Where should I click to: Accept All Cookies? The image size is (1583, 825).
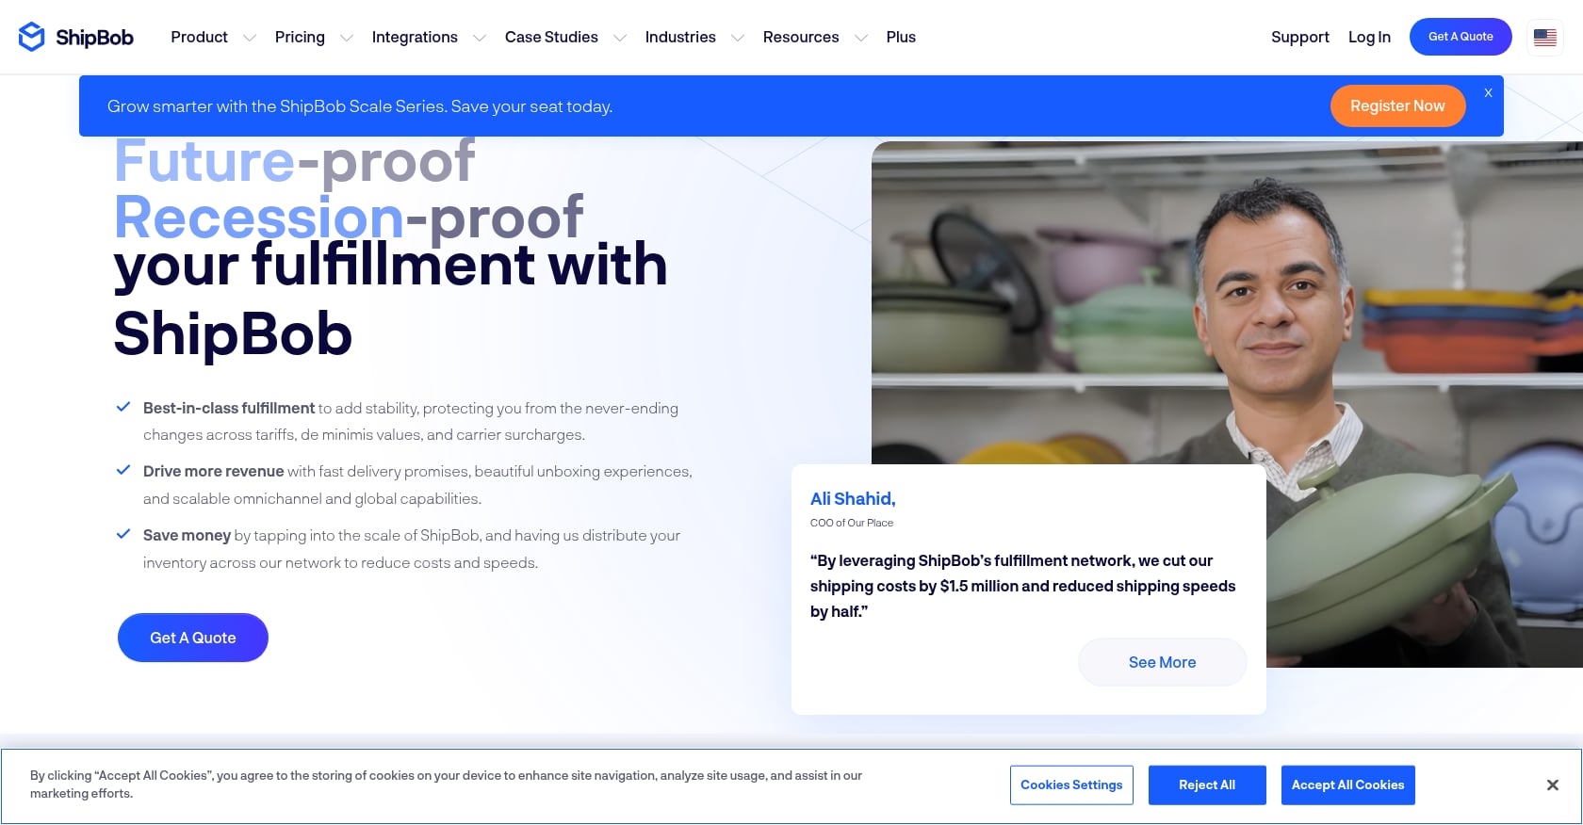1347,785
